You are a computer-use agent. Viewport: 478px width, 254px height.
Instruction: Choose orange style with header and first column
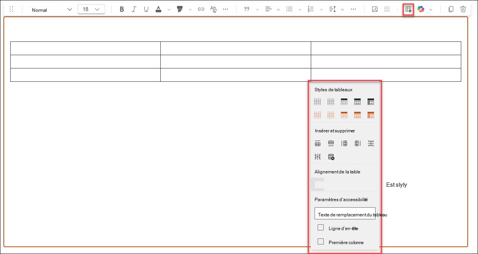(x=371, y=115)
